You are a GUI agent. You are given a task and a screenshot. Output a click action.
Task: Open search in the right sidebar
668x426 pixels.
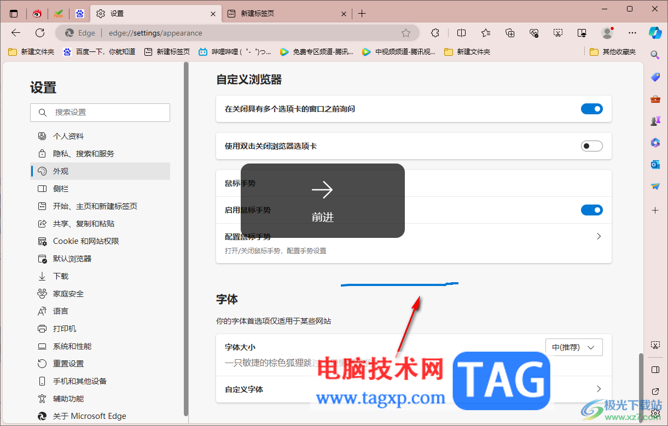[655, 55]
